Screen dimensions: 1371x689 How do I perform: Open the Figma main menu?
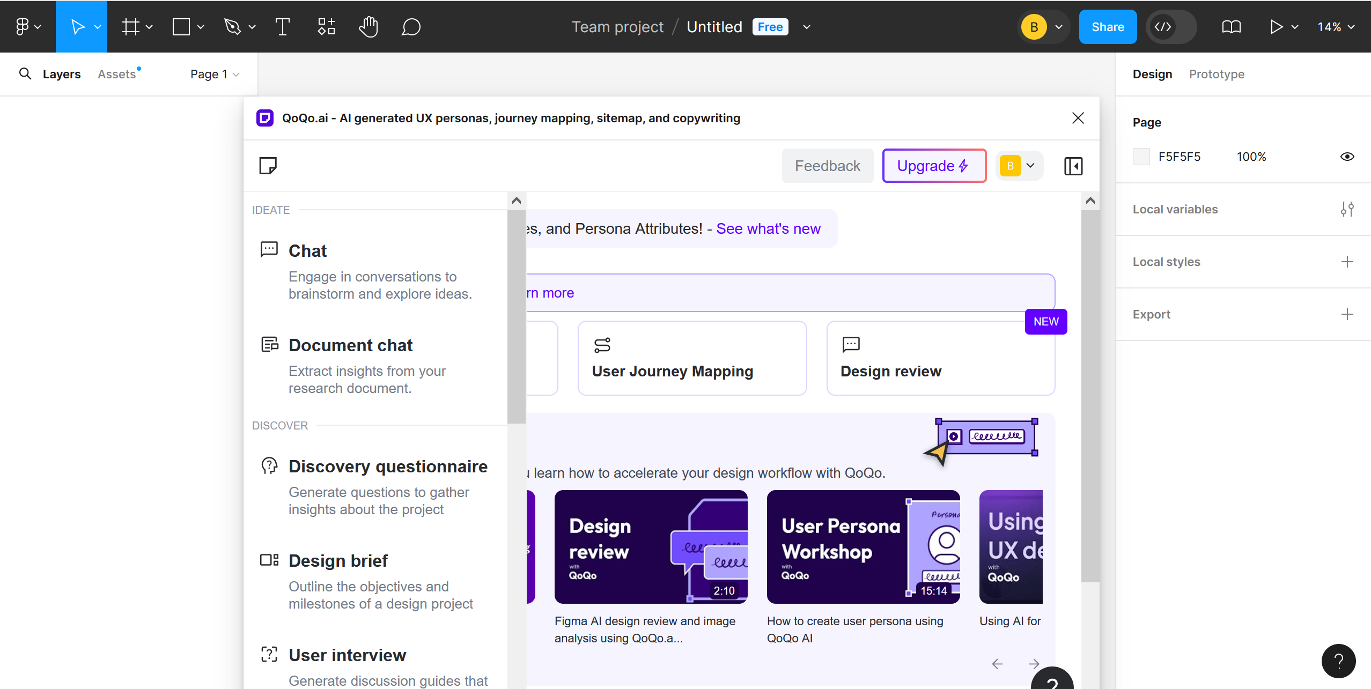[27, 27]
